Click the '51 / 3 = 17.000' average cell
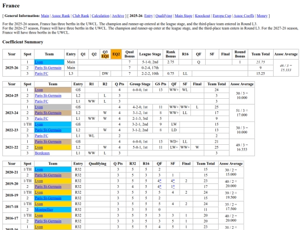 pyautogui.click(x=242, y=113)
